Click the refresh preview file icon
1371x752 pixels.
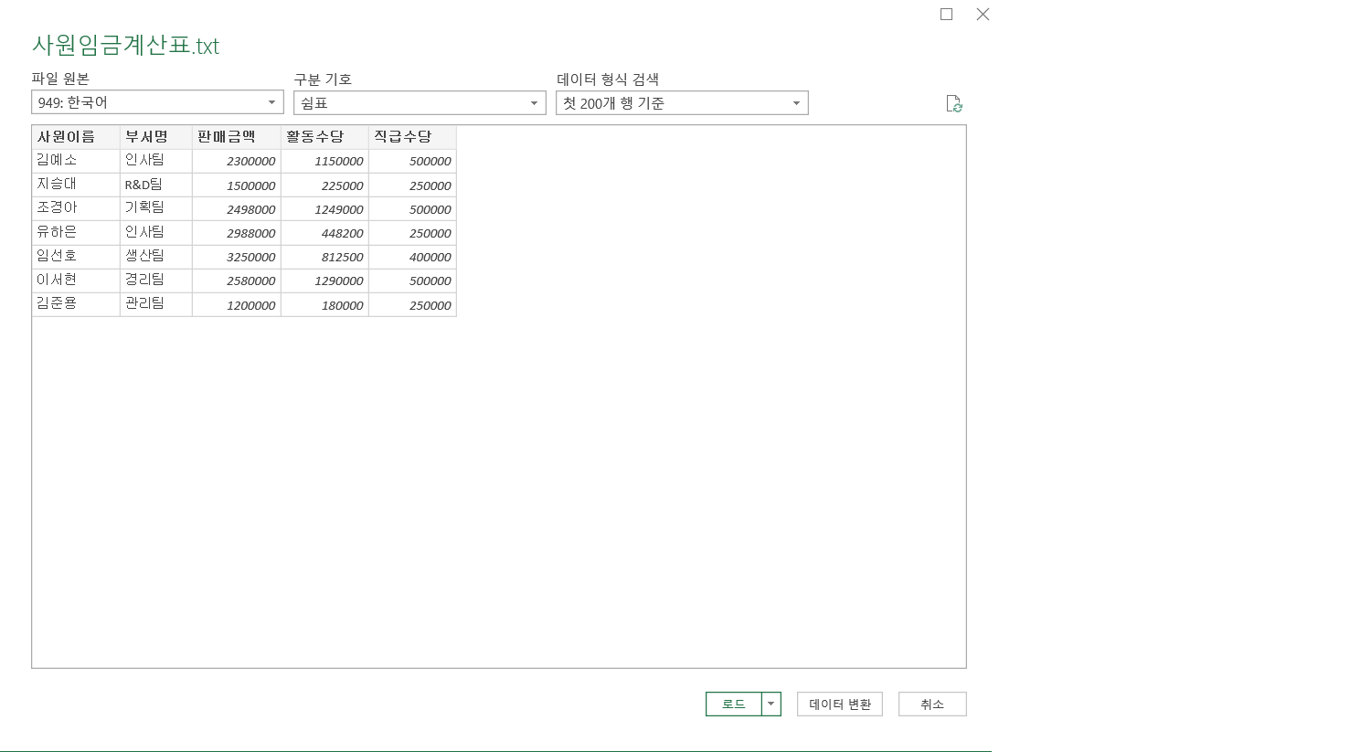pyautogui.click(x=954, y=104)
